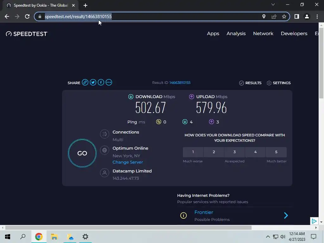Screen dimensions: 324x243
Task: Click Optimum Online server name
Action: tap(130, 148)
